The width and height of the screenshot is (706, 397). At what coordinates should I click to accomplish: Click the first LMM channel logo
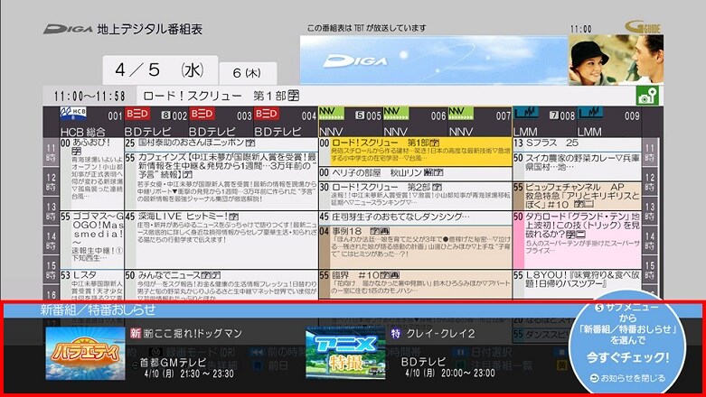coord(527,114)
